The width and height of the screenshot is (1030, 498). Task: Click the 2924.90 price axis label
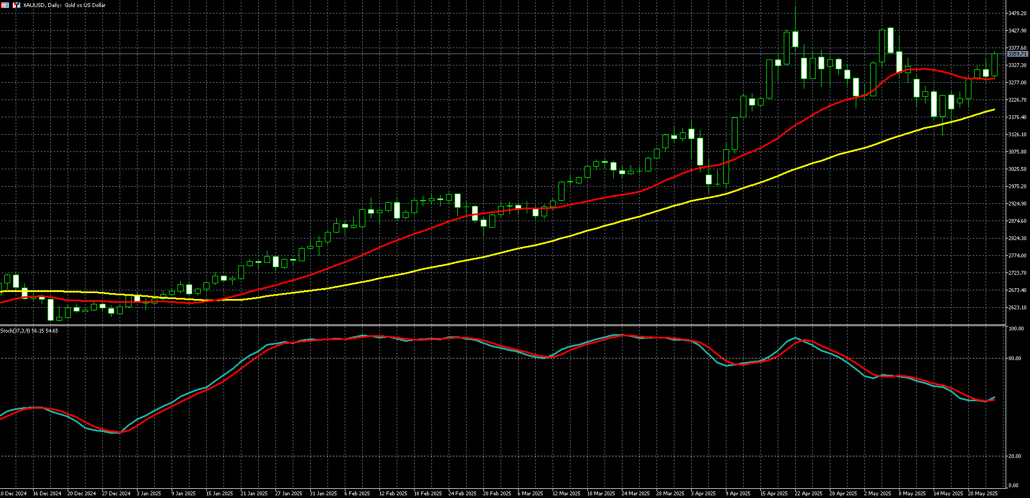coord(1018,204)
